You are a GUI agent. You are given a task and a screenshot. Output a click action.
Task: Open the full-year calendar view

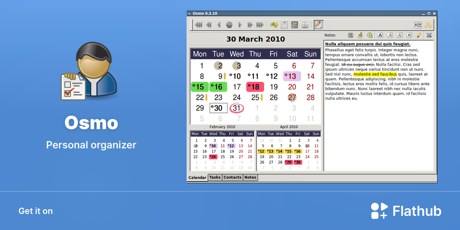284,25
